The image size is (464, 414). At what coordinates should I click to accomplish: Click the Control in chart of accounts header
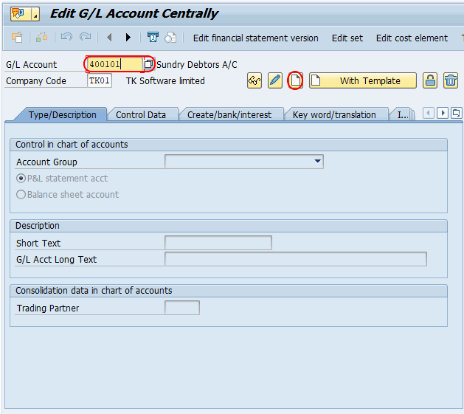coord(72,145)
